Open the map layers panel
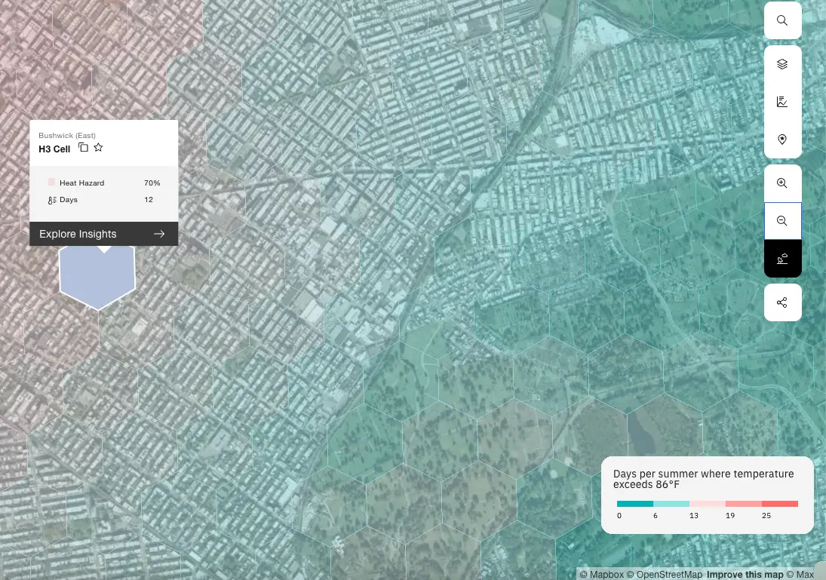This screenshot has height=580, width=826. click(x=782, y=64)
